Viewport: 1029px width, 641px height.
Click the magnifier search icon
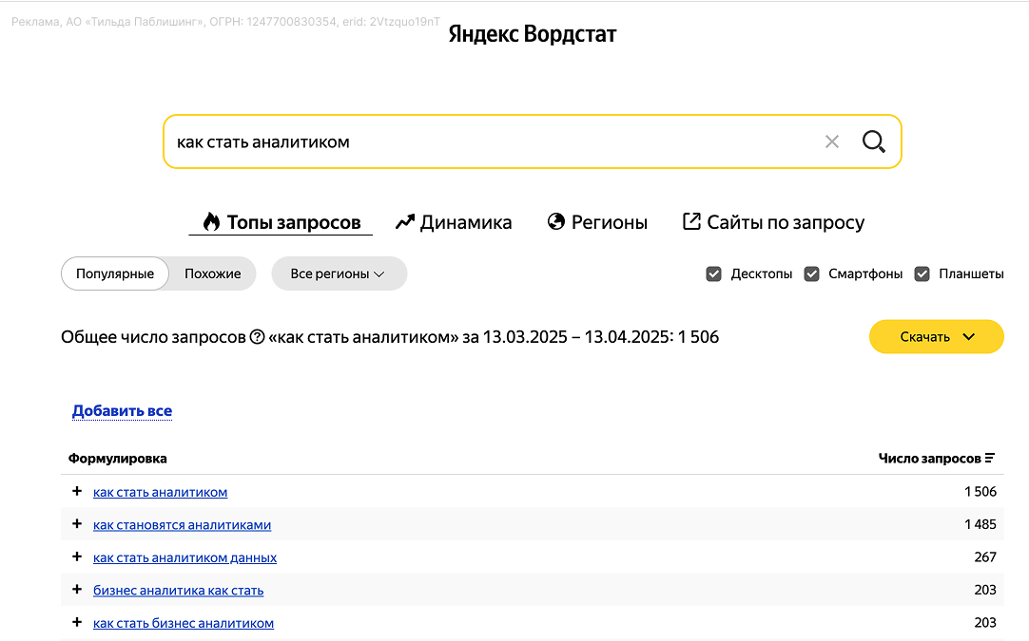[873, 141]
